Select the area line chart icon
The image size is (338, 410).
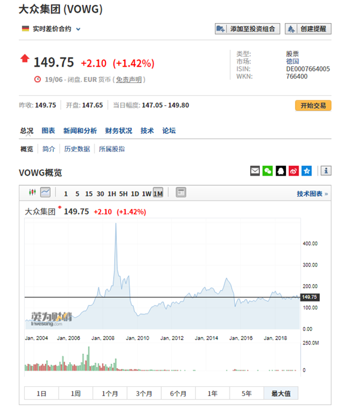45,193
